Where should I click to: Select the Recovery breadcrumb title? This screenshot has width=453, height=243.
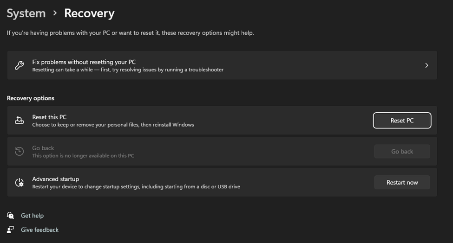click(89, 13)
